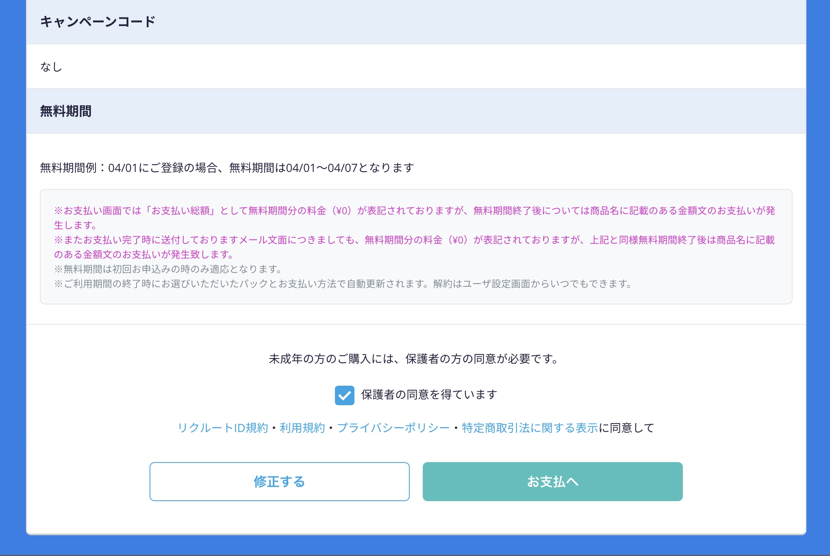
Task: Click the ※ご利用期間の終了時に auto-renewal notice
Action: pyautogui.click(x=343, y=284)
